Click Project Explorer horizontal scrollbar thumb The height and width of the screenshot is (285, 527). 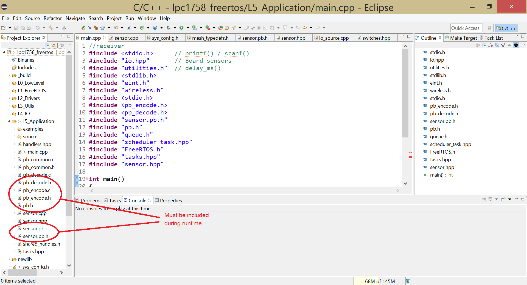[23, 273]
